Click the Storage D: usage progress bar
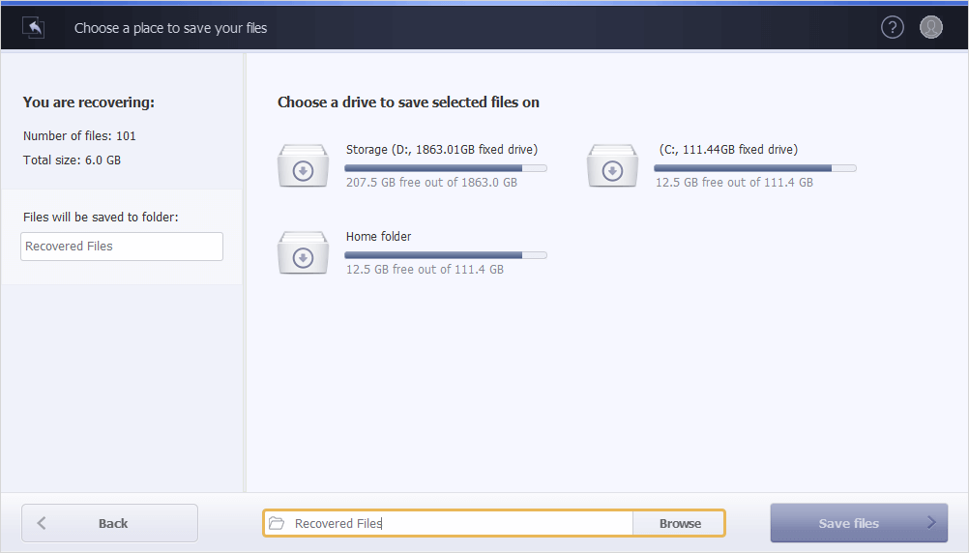This screenshot has height=553, width=969. click(x=446, y=168)
